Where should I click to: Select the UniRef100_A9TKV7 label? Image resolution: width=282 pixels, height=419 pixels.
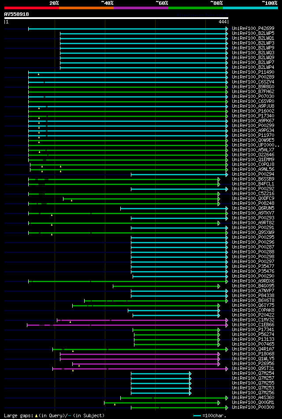coord(253,213)
